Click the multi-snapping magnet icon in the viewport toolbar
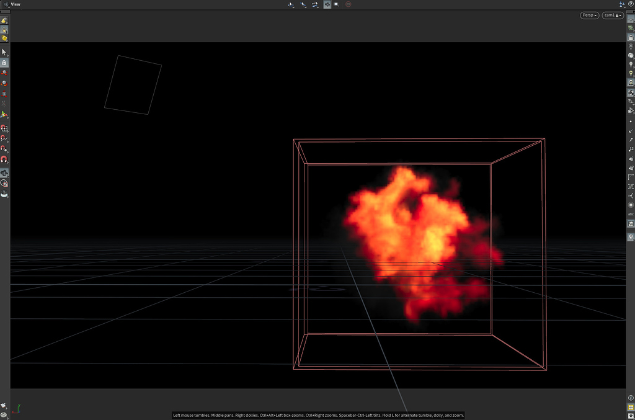 tap(327, 4)
